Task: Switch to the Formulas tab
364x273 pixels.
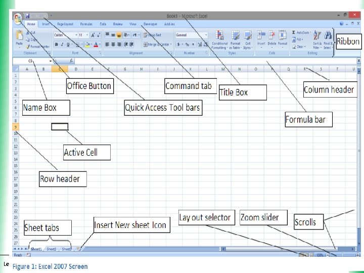Action: (86, 24)
